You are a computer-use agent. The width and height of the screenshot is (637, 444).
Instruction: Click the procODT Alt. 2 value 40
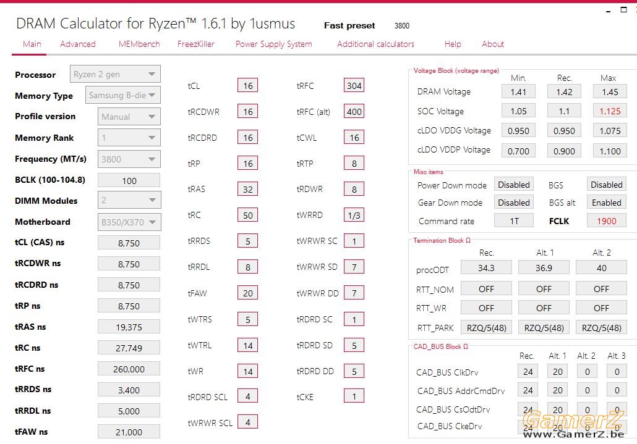(x=601, y=267)
